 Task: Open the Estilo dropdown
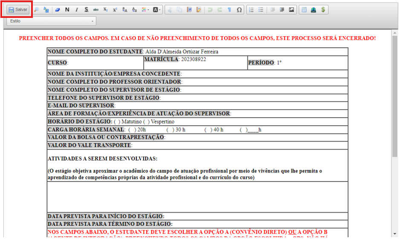pos(52,21)
